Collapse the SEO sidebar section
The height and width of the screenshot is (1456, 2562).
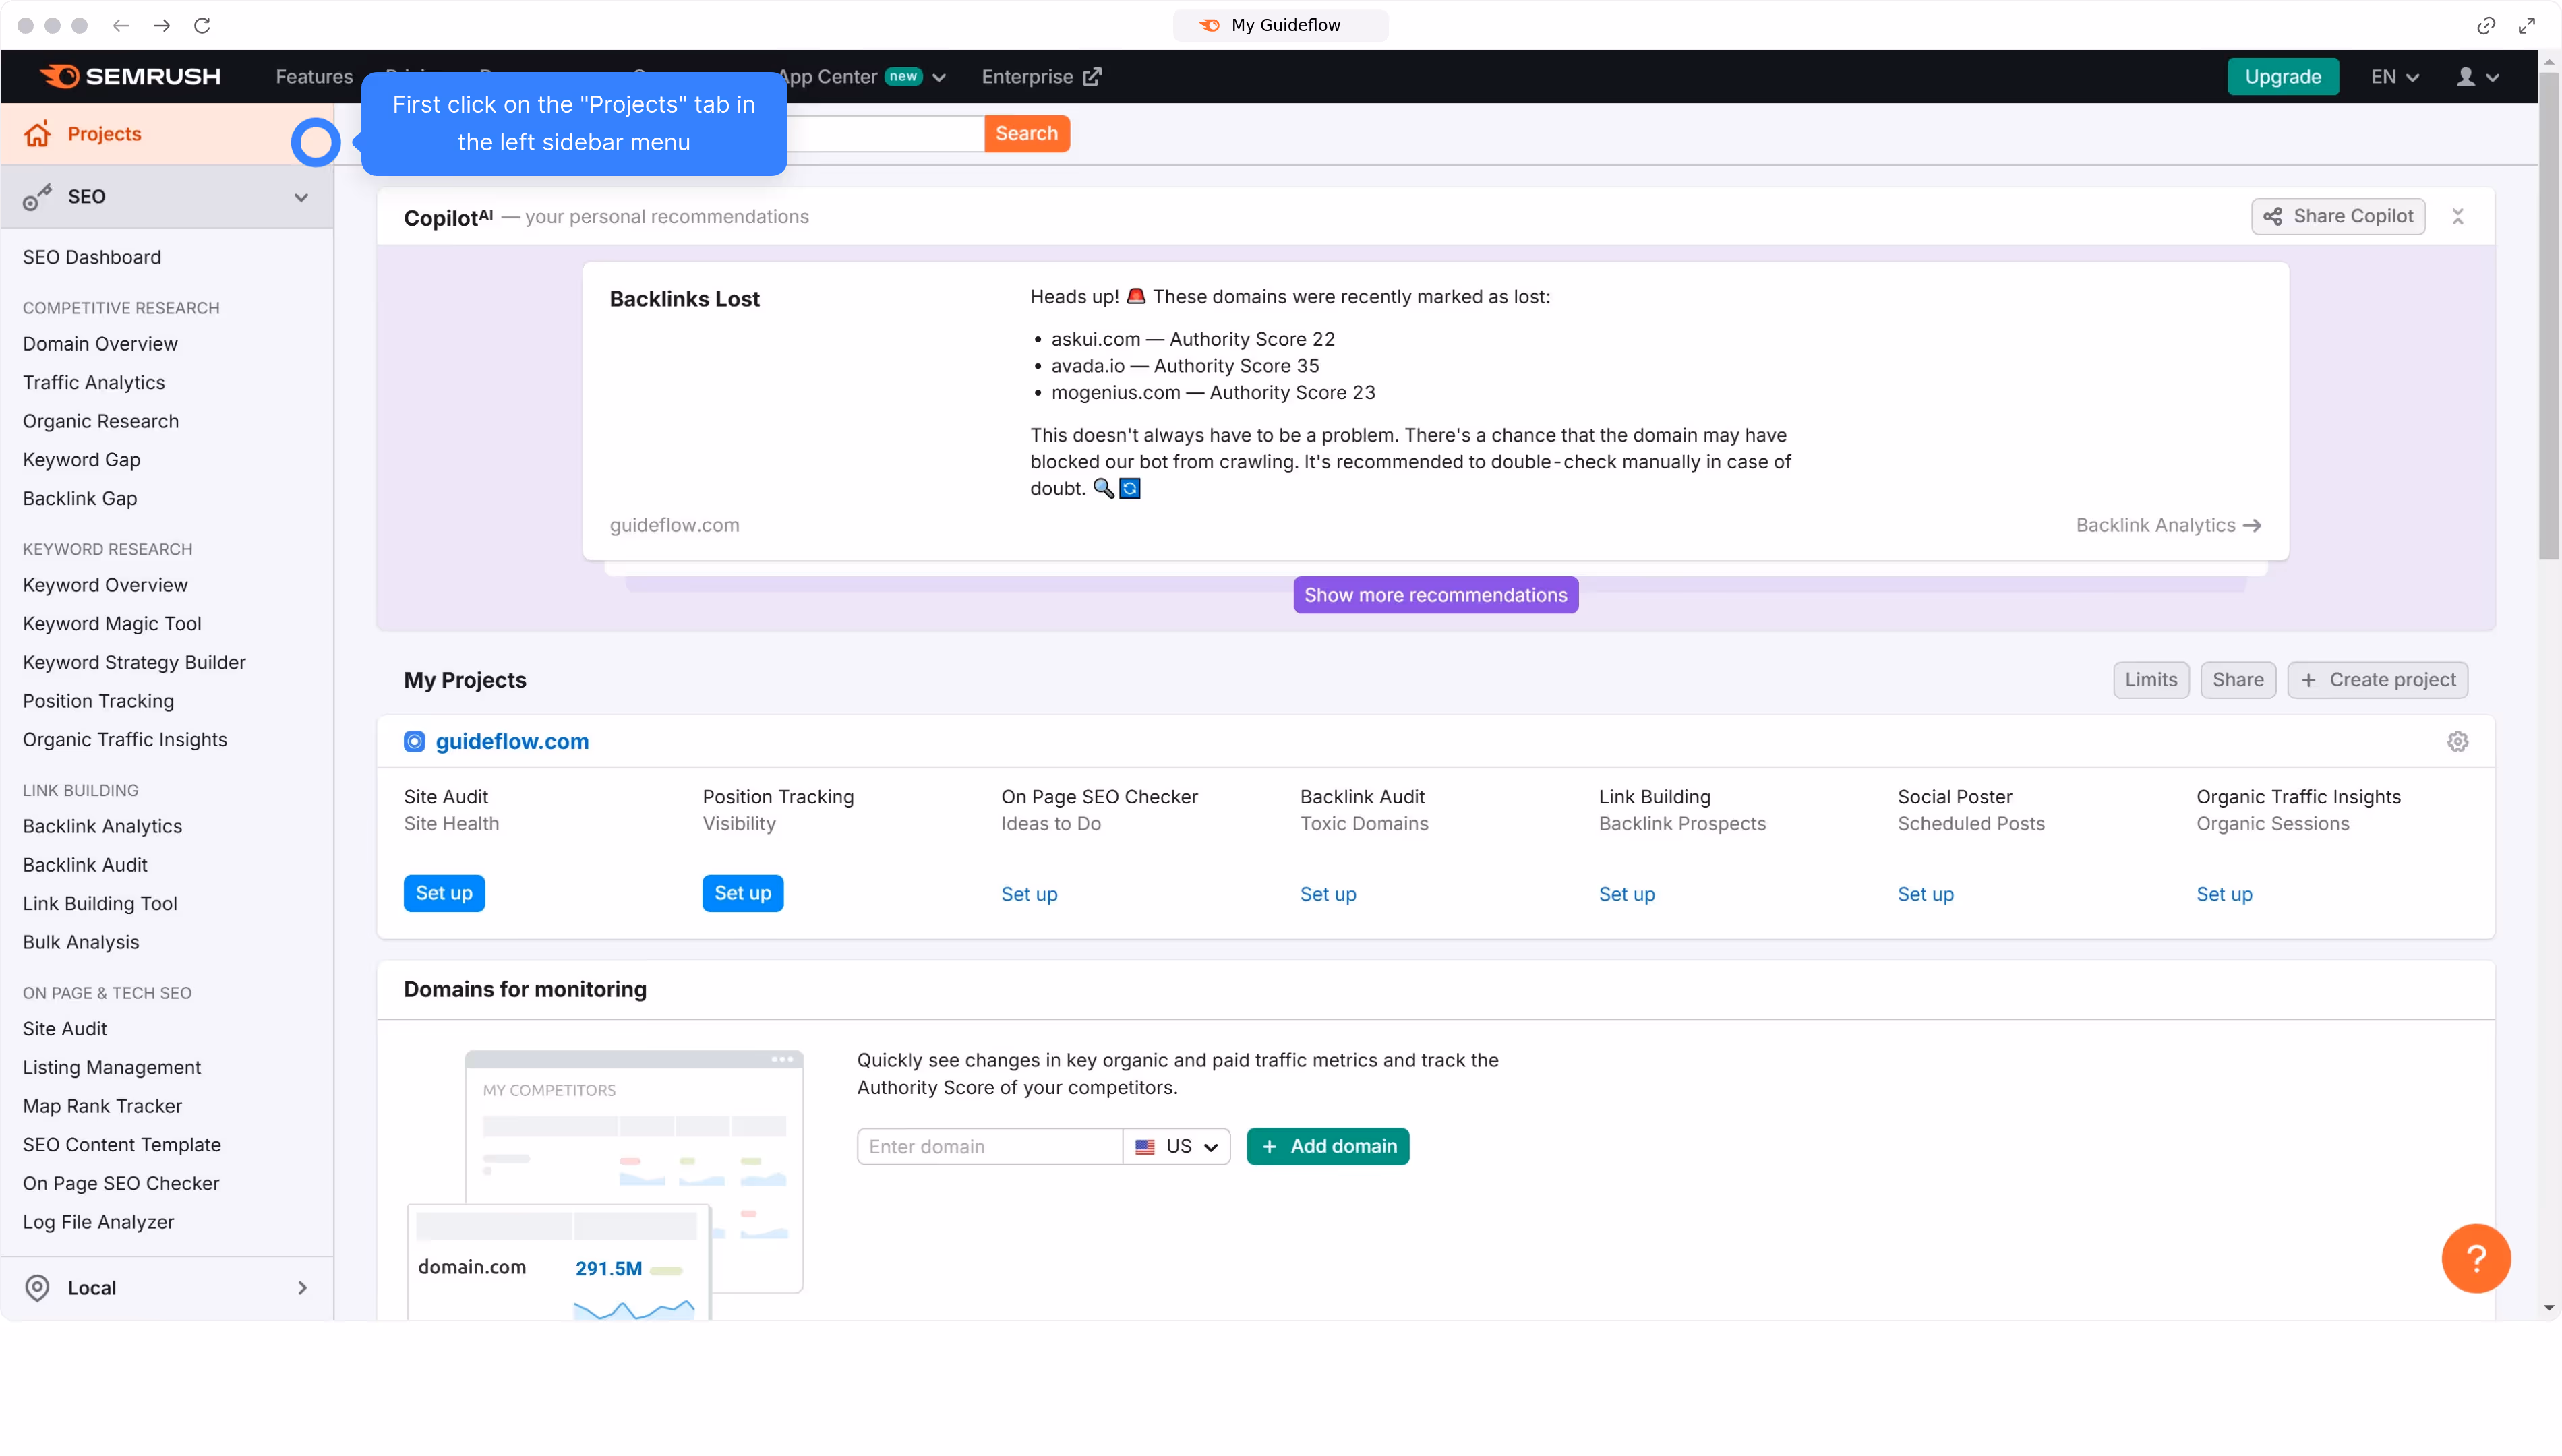pyautogui.click(x=300, y=197)
